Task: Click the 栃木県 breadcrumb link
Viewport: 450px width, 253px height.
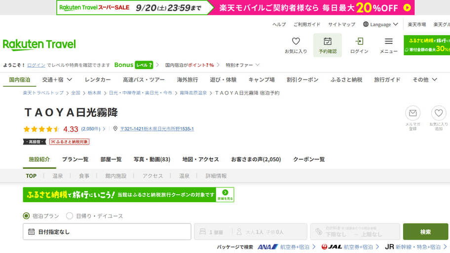Action: coord(94,93)
